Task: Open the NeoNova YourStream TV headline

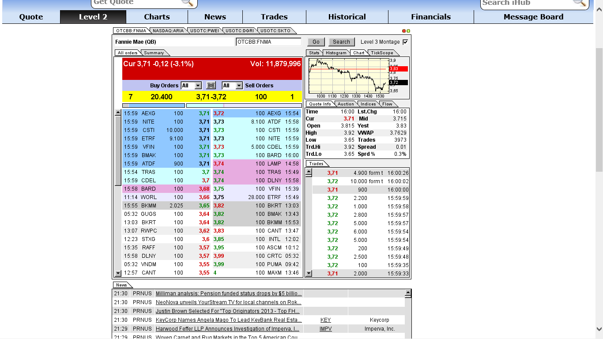Action: pyautogui.click(x=229, y=302)
